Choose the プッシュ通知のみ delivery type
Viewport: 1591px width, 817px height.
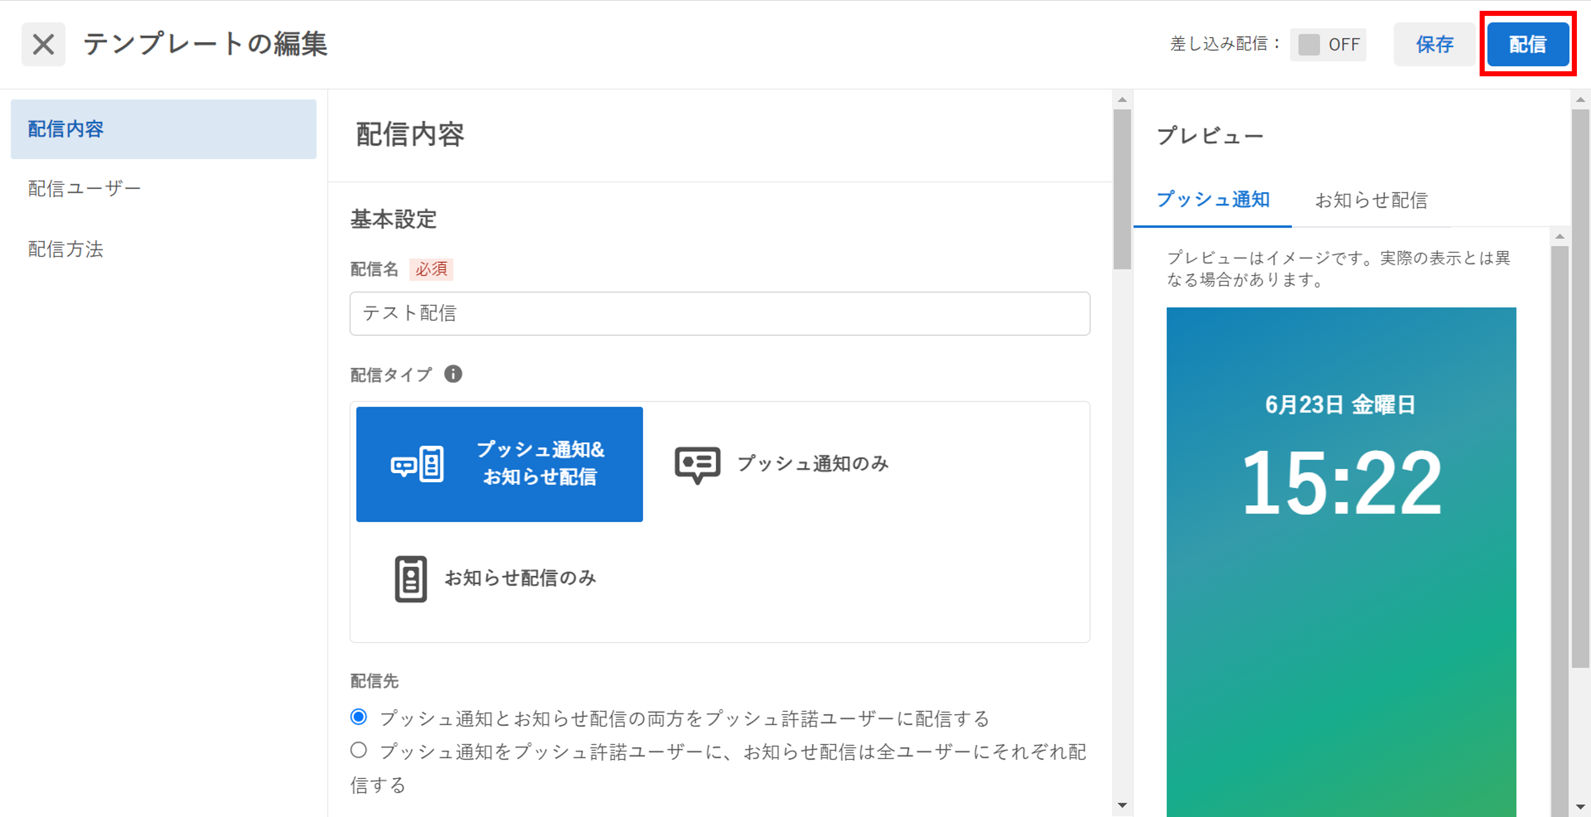click(781, 464)
